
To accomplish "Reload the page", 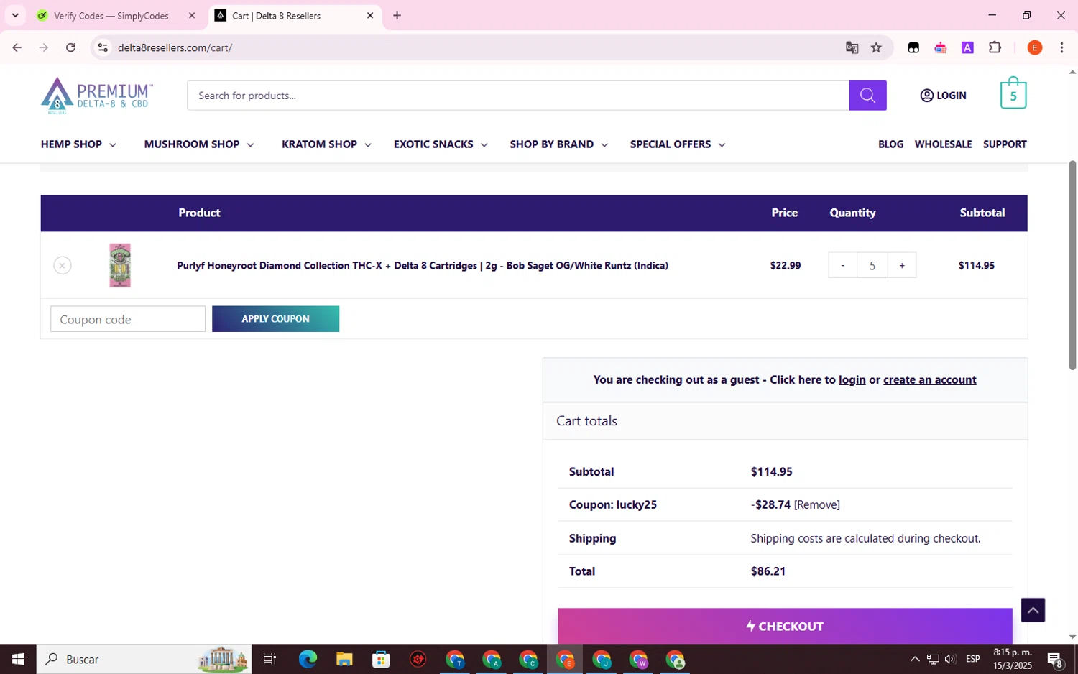I will pyautogui.click(x=70, y=47).
